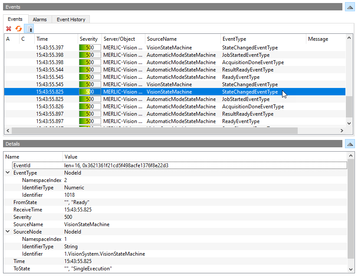358x276 pixels.
Task: Collapse the Details panel with arrow button
Action: click(x=350, y=144)
